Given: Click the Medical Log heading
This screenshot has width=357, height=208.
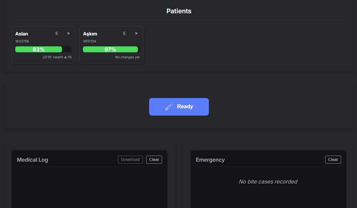Looking at the screenshot, I should [32, 160].
